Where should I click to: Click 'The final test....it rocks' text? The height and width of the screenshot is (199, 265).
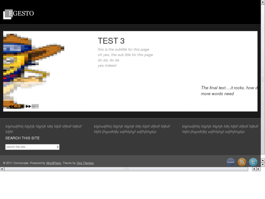click(x=223, y=88)
